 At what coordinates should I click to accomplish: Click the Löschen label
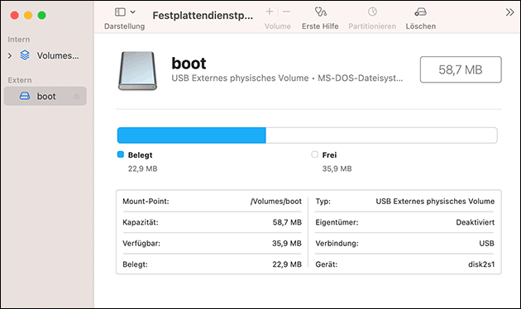coord(421,26)
